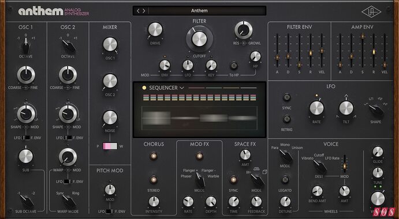Click the OSC 2 Octave switch
The height and width of the screenshot is (219, 399).
point(68,46)
